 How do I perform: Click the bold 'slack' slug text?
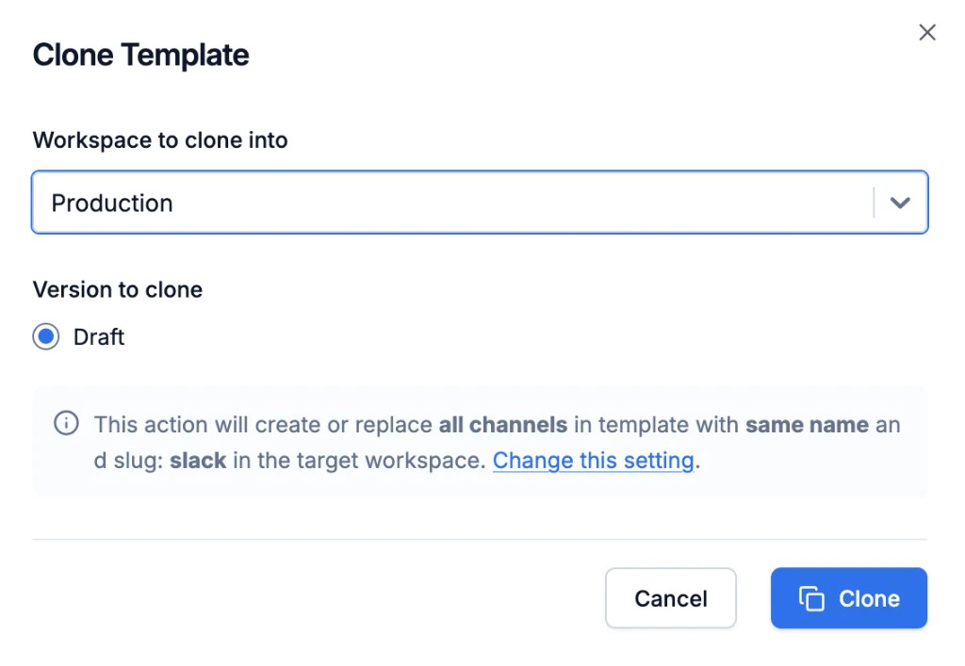198,461
